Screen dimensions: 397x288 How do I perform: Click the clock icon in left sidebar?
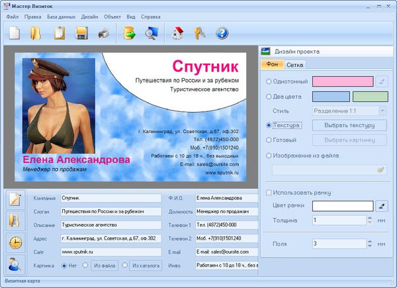[x=15, y=242]
